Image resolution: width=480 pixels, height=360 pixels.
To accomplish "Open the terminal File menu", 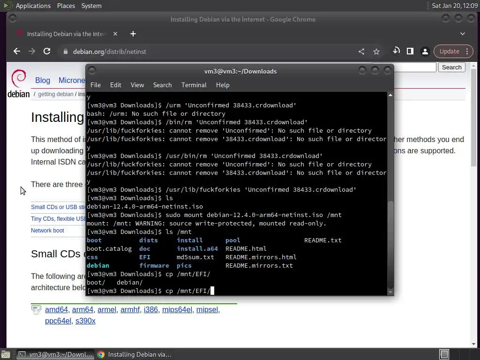I will [x=96, y=85].
